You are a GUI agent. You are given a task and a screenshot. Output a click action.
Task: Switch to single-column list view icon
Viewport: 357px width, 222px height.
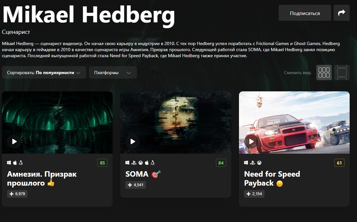pos(342,73)
